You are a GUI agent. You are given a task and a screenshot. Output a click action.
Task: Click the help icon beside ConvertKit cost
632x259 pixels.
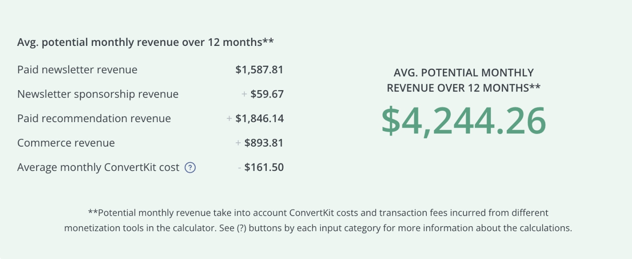click(190, 168)
